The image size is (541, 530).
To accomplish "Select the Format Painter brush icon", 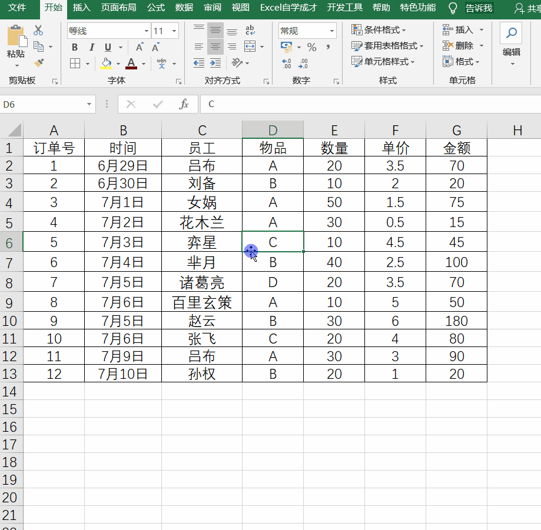I will pyautogui.click(x=39, y=62).
